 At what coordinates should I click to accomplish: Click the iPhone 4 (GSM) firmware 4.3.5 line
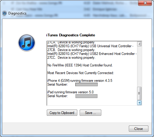pos(80,81)
